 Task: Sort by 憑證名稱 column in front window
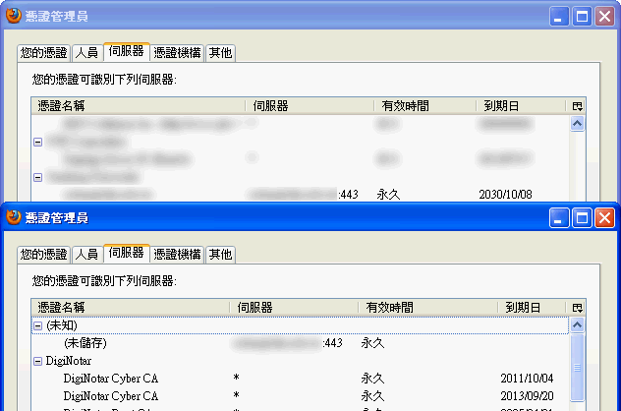[131, 308]
